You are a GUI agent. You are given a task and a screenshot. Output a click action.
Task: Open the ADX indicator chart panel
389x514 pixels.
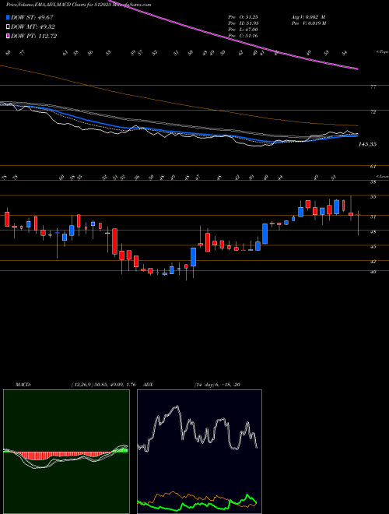click(199, 452)
